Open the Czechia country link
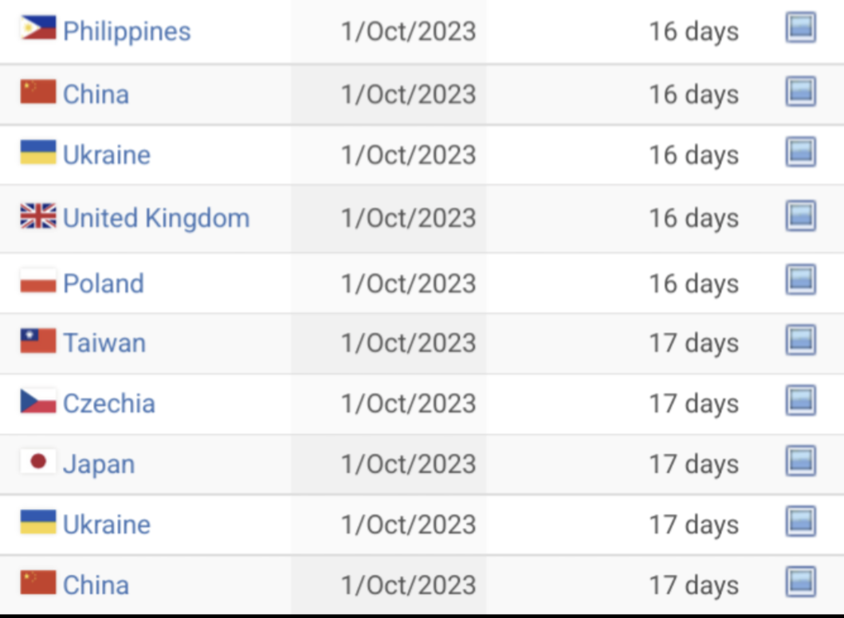Image resolution: width=844 pixels, height=618 pixels. (108, 404)
